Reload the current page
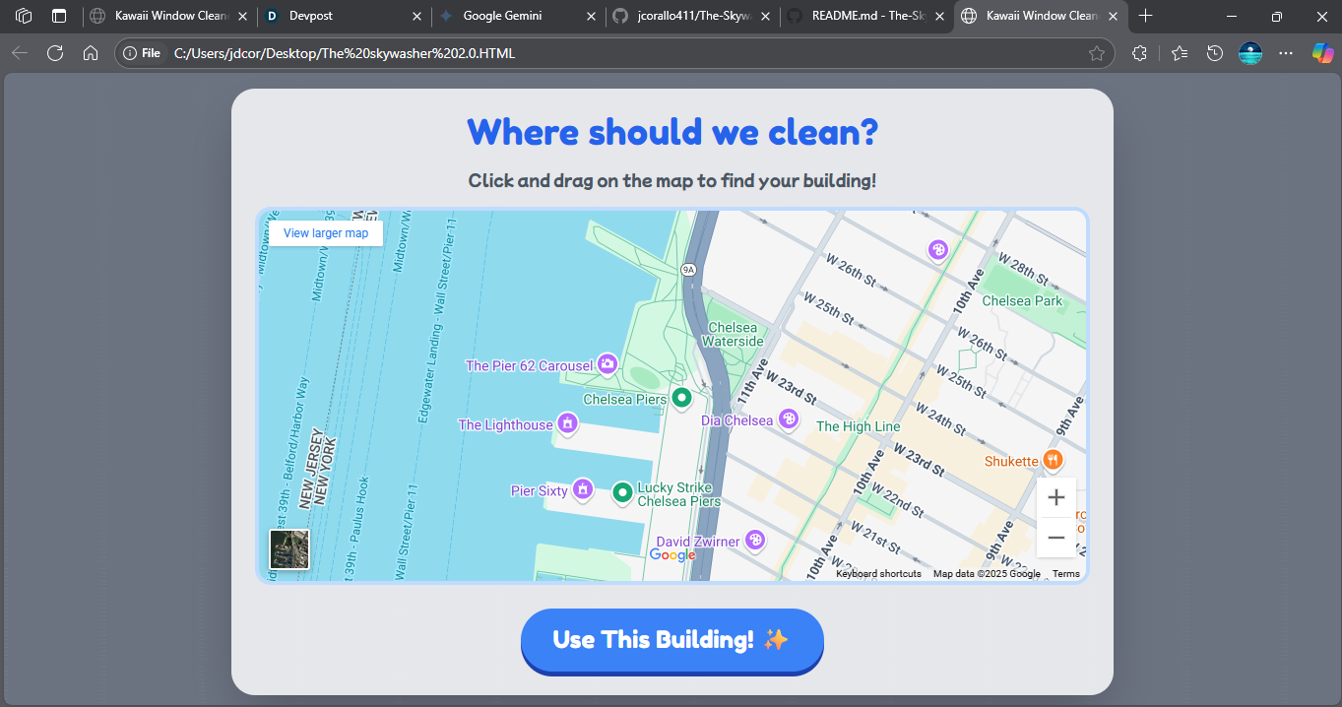This screenshot has width=1342, height=707. pos(55,53)
